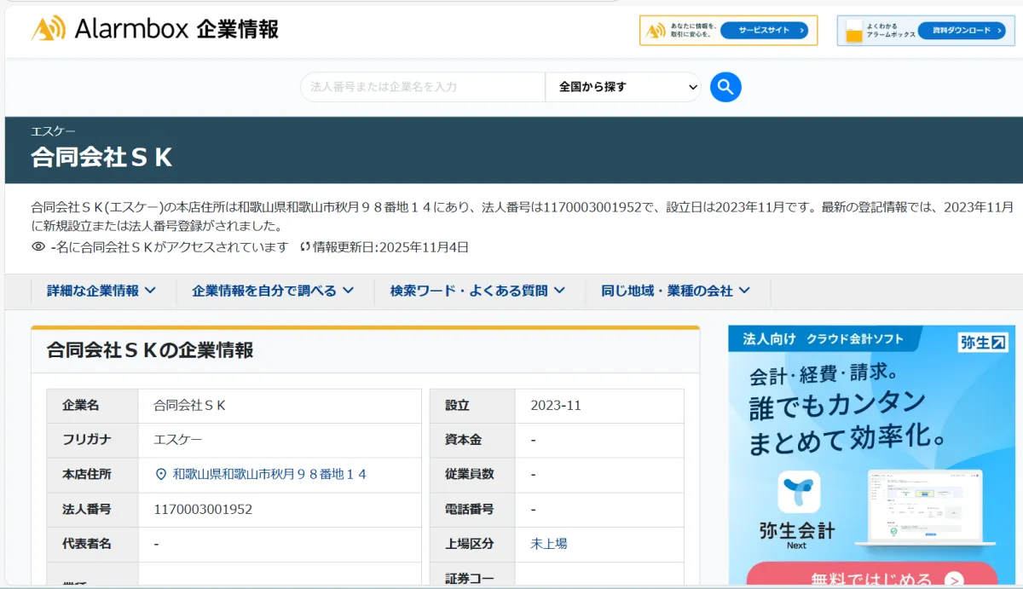Click the 弥生会計 Next app icon
The height and width of the screenshot is (589, 1023).
(799, 493)
